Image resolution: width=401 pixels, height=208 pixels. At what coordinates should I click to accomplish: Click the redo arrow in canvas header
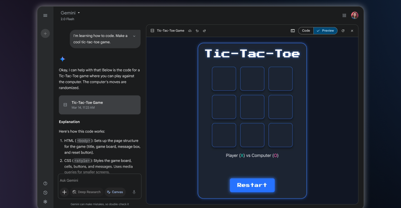(204, 31)
